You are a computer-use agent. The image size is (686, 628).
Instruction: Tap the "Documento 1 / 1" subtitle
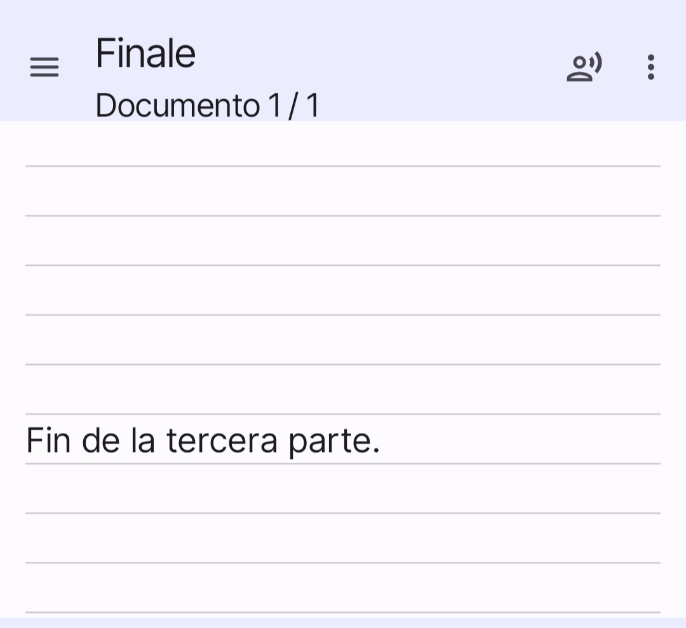[207, 105]
